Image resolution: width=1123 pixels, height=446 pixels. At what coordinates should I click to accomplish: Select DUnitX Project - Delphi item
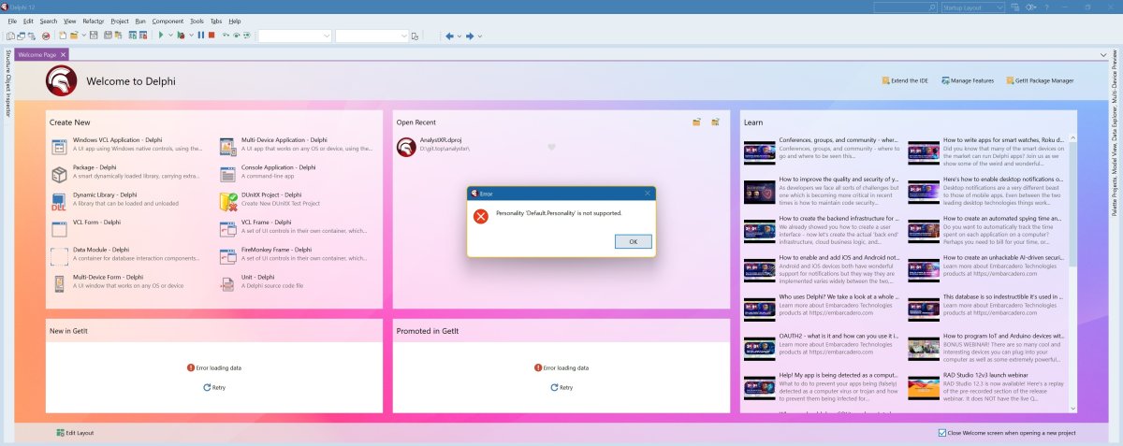298,199
